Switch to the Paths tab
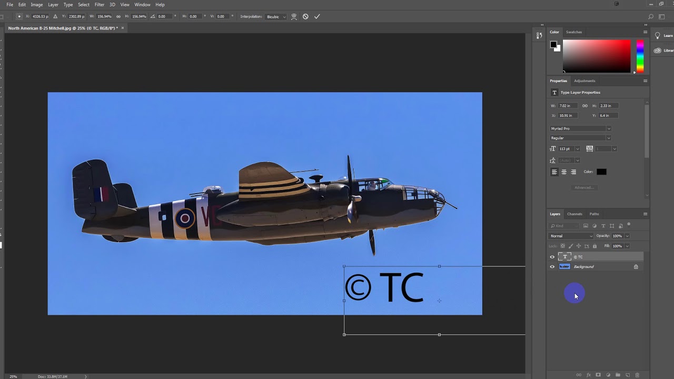Viewport: 674px width, 379px height. [x=594, y=214]
